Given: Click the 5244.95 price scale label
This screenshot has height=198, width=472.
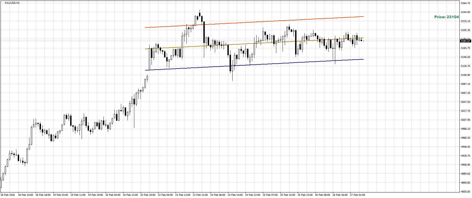Looking at the screenshot, I should tap(466, 12).
